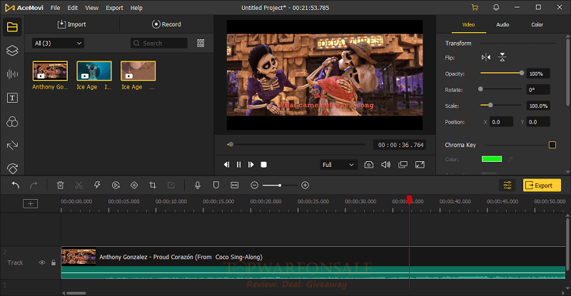Open the shopping cart icon

tap(475, 8)
